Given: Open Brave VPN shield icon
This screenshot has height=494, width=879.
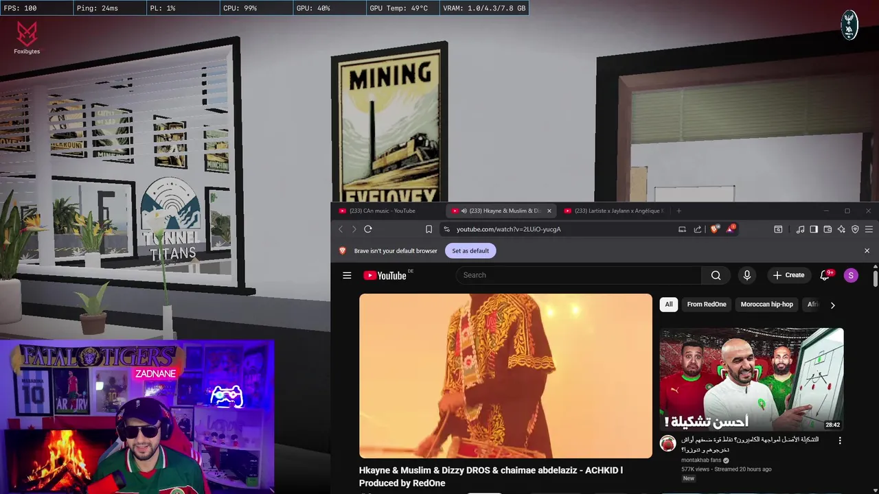Looking at the screenshot, I should (x=855, y=229).
